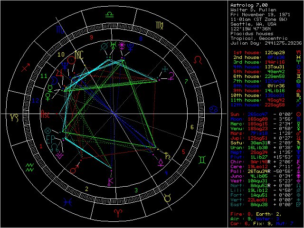
Task: Click the 'Plut: 1Lib27' row
Action: pos(266,157)
